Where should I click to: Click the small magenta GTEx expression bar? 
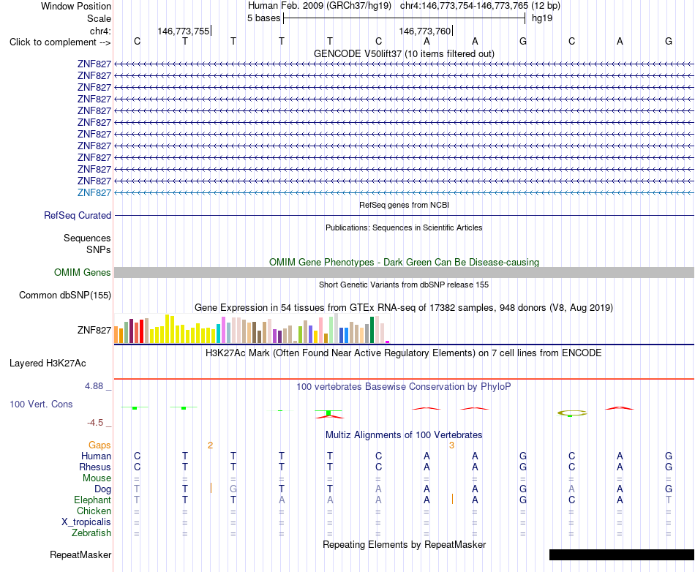click(x=388, y=342)
